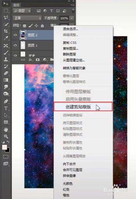The height and width of the screenshot is (199, 136).
Task: Choose 复制图层 from context menu
Action: (70, 49)
